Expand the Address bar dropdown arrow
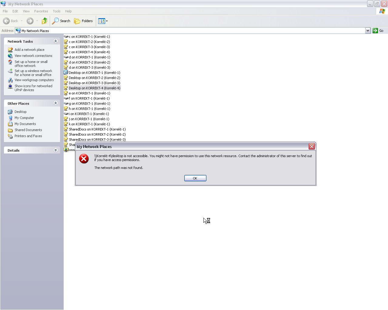This screenshot has height=310, width=388. click(368, 31)
